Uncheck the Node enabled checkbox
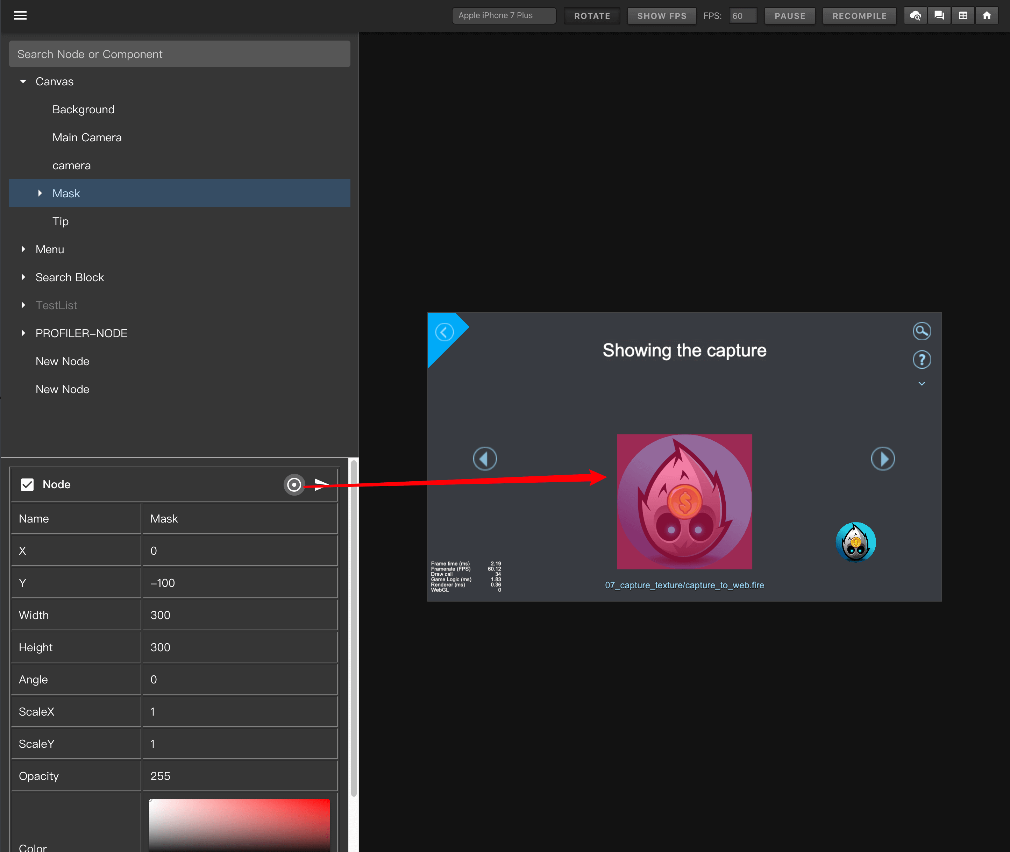 28,484
